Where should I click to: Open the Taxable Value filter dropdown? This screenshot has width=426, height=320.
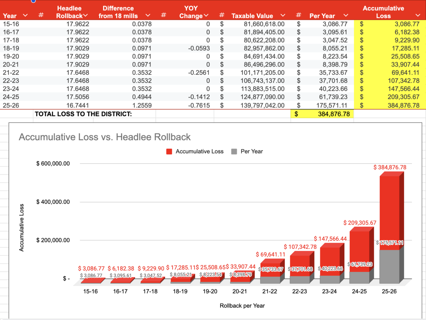[283, 16]
